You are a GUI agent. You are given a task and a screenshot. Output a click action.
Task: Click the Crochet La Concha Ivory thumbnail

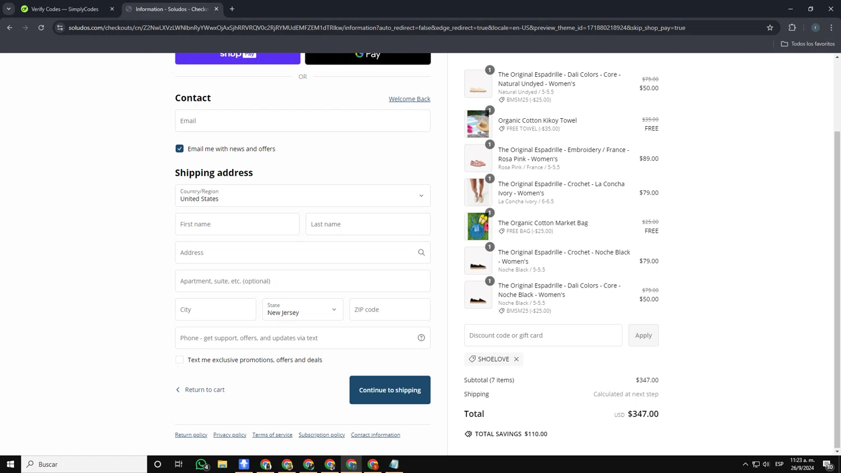pos(478,192)
